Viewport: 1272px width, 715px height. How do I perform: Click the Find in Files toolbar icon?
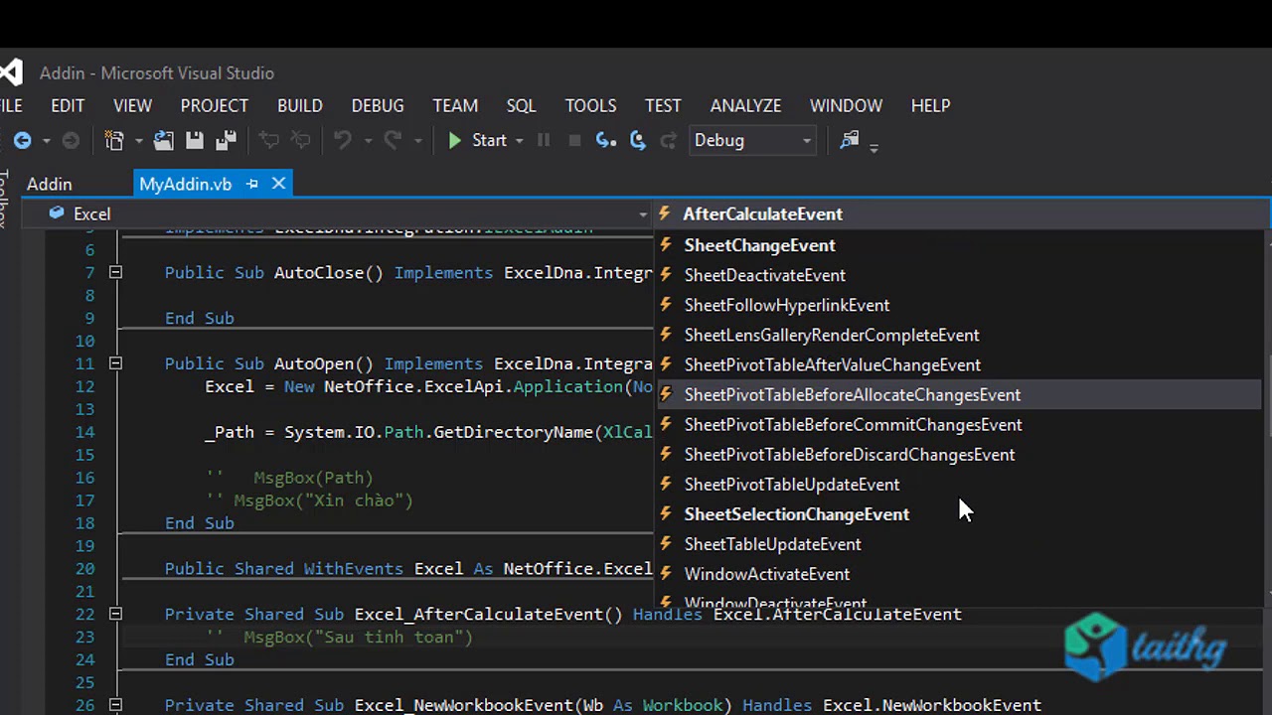850,140
